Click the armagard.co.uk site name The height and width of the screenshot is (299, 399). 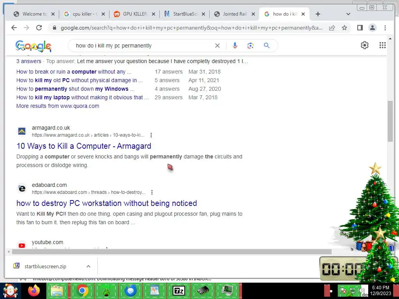51,128
